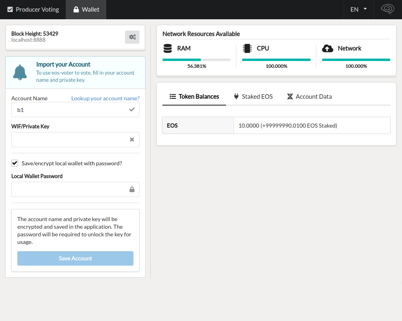Viewport: 402px width, 321px height.
Task: Open the Wallet tab
Action: point(86,9)
